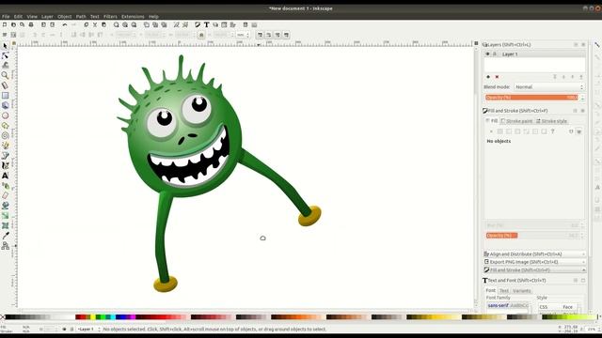
Task: Toggle layer visibility in status bar
Action: pos(64,329)
